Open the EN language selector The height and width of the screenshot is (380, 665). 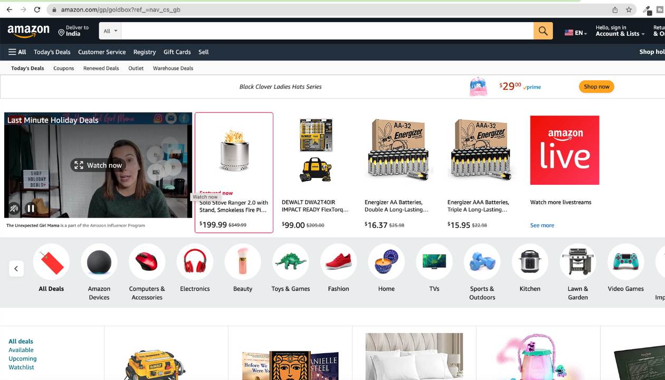[x=576, y=33]
